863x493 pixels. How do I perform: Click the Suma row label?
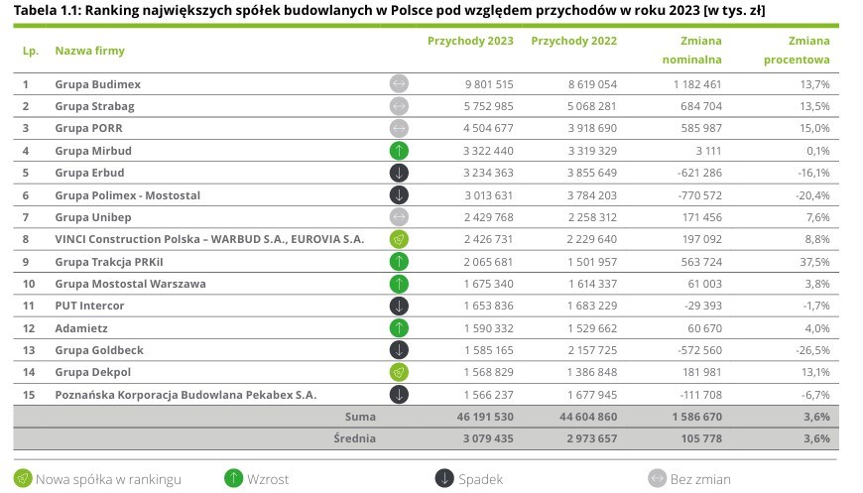click(x=360, y=417)
